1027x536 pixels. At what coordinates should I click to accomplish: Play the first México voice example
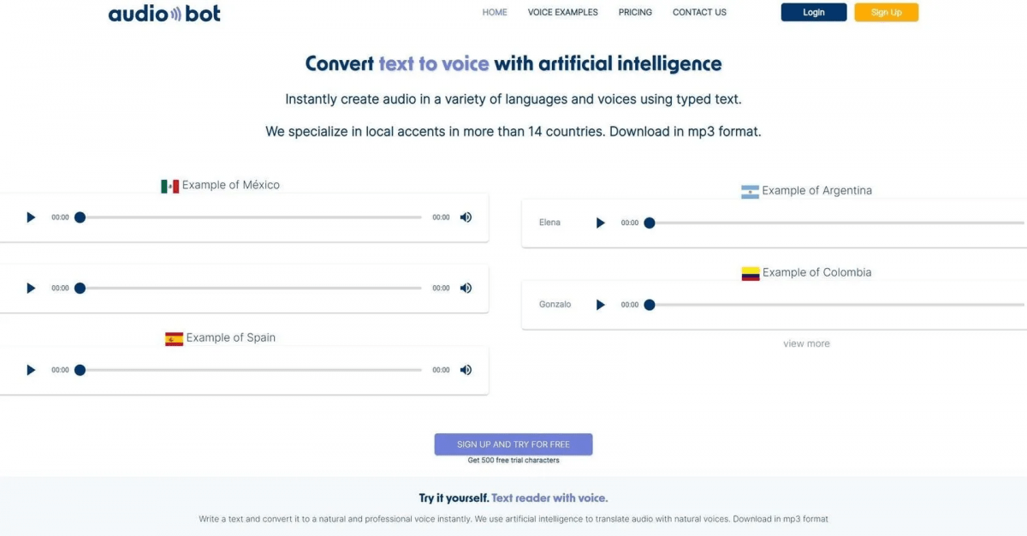31,217
